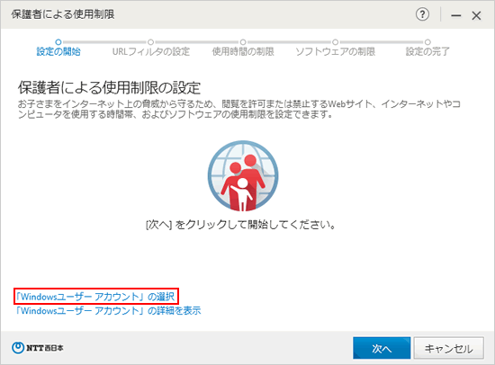Viewport: 495px width, 365px height.
Task: Click the progress bar between first two steps
Action: tap(104, 42)
